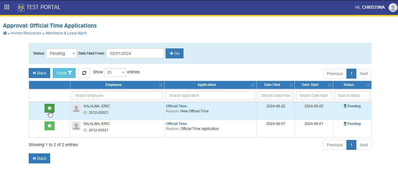Image resolution: width=398 pixels, height=176 pixels.
Task: Sort by the Employee column arrows
Action: click(161, 85)
